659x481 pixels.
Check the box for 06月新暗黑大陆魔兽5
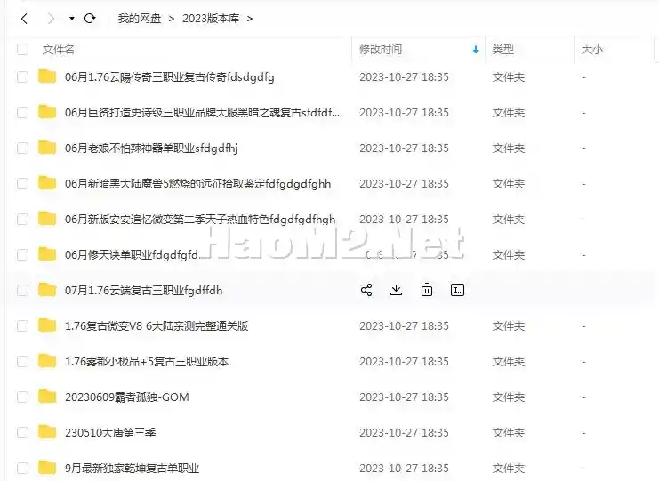click(23, 183)
